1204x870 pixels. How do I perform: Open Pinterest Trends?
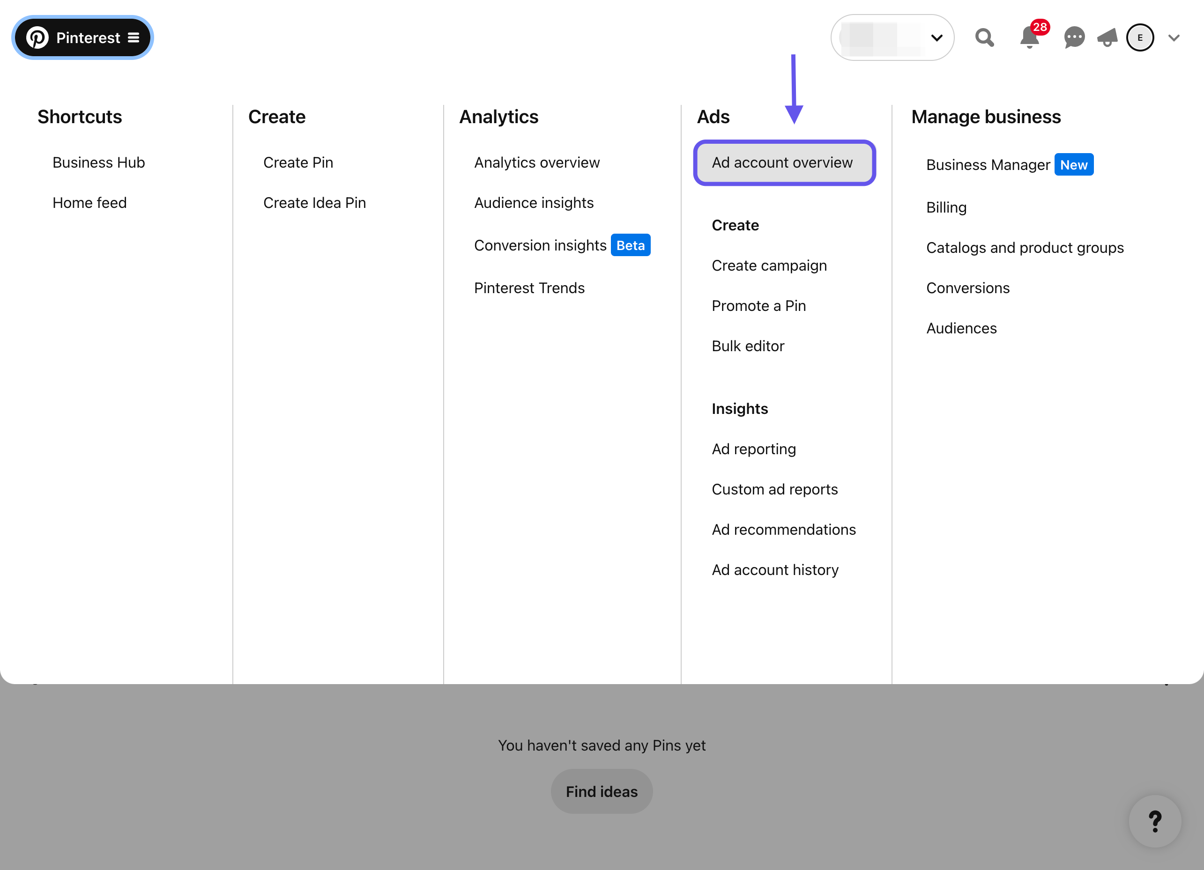(529, 288)
